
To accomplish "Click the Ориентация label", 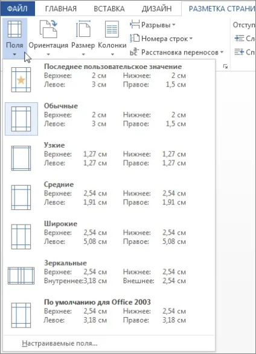I will click(x=48, y=45).
